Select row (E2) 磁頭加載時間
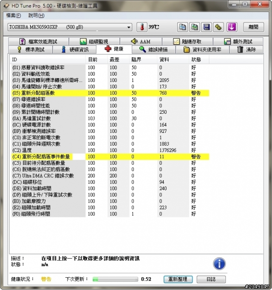This screenshot has width=272, height=290. click(110, 208)
